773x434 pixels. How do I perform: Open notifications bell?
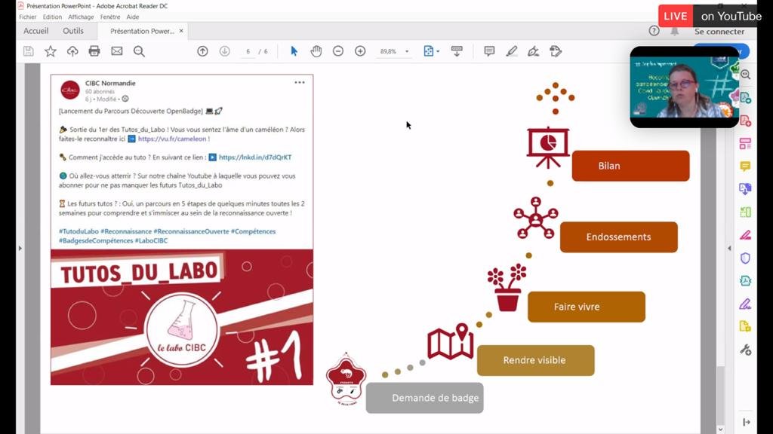coord(674,31)
